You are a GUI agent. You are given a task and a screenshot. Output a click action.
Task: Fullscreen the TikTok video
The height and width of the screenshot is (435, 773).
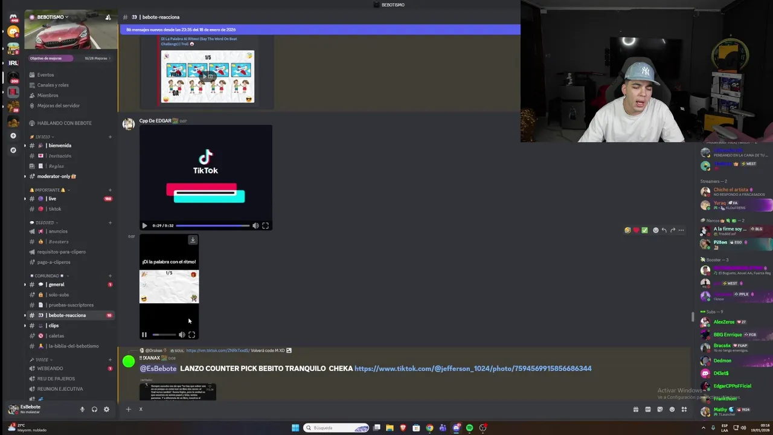(265, 226)
